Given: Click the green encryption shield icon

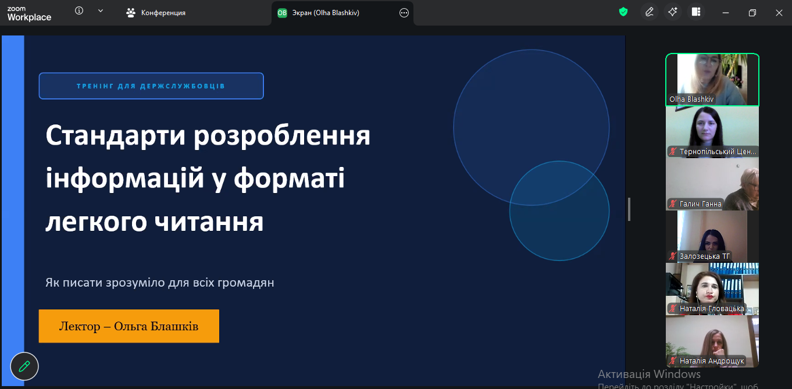Looking at the screenshot, I should pyautogui.click(x=623, y=12).
